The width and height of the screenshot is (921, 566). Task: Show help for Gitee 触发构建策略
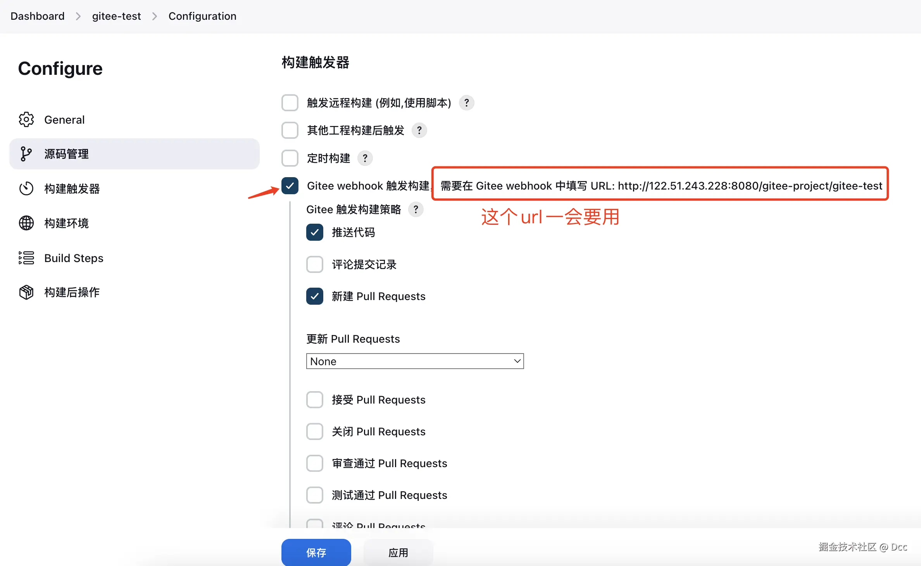click(416, 209)
